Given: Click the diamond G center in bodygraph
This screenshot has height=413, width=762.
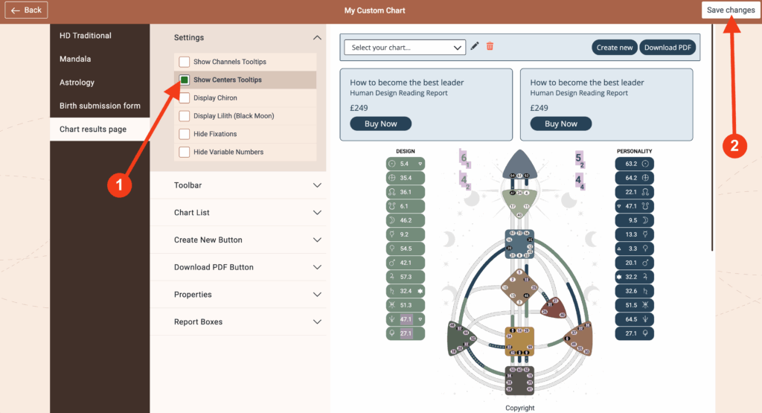Looking at the screenshot, I should pyautogui.click(x=519, y=287).
